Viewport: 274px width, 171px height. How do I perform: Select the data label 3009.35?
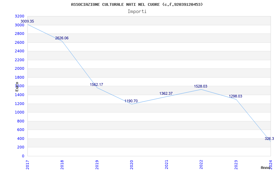click(27, 21)
